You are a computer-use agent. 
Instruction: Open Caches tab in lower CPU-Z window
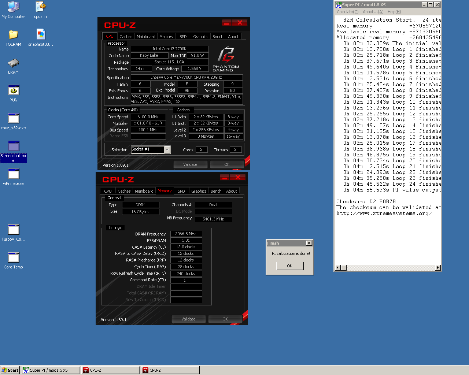pyautogui.click(x=124, y=191)
